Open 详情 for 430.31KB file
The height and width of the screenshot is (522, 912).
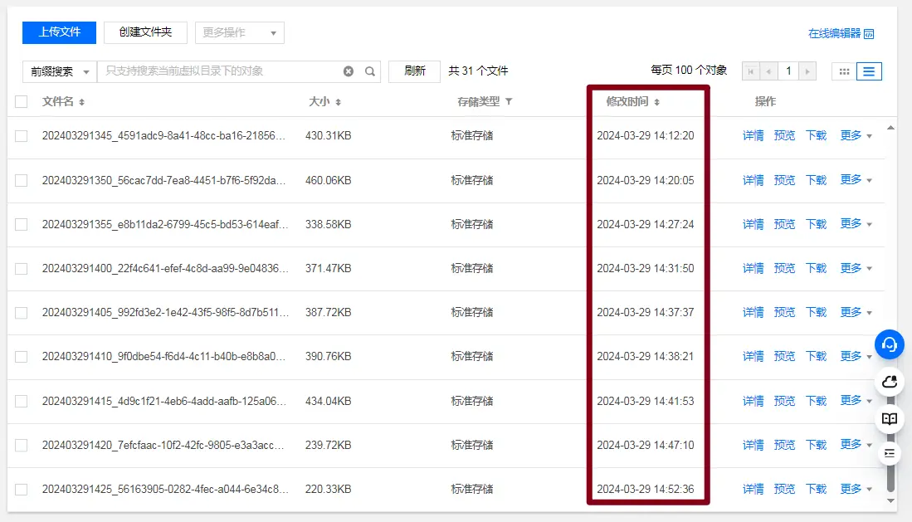(x=753, y=135)
